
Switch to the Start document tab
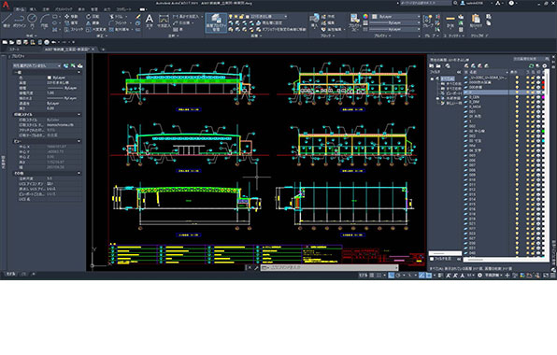(x=14, y=49)
